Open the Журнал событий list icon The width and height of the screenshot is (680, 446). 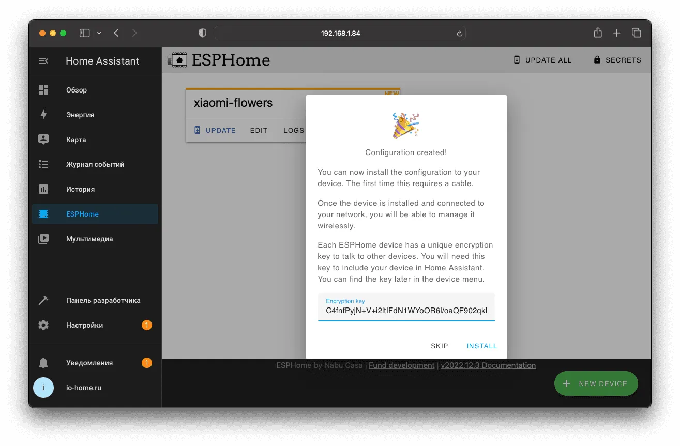[43, 164]
